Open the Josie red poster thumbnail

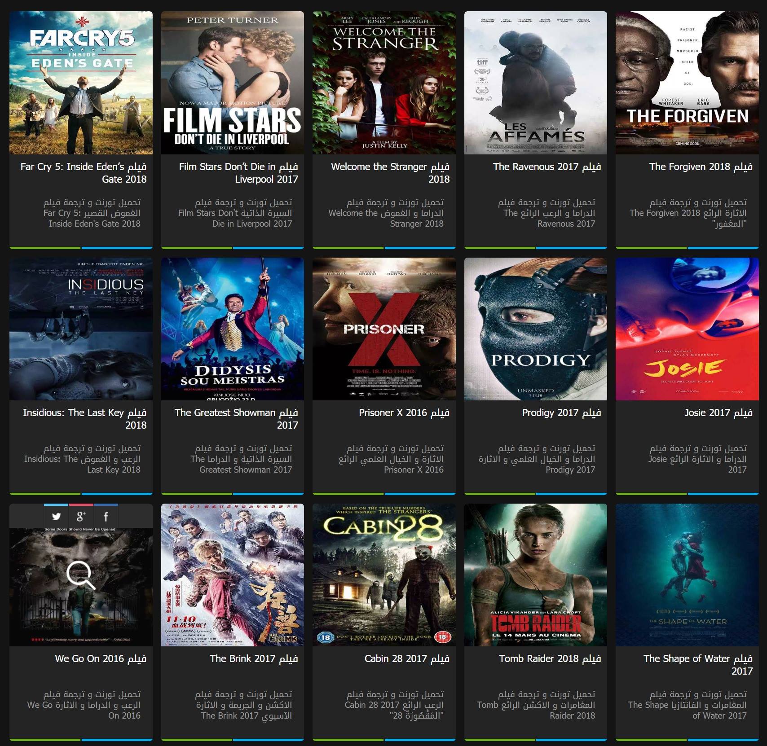[687, 329]
